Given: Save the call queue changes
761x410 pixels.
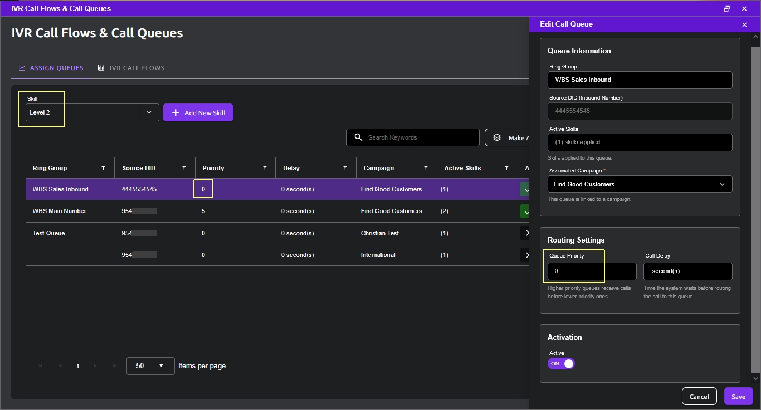Looking at the screenshot, I should tap(738, 396).
